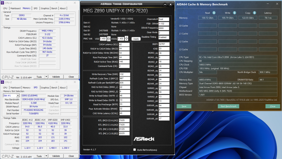Click XMP-8200 column header in Timings Table

coord(53,120)
